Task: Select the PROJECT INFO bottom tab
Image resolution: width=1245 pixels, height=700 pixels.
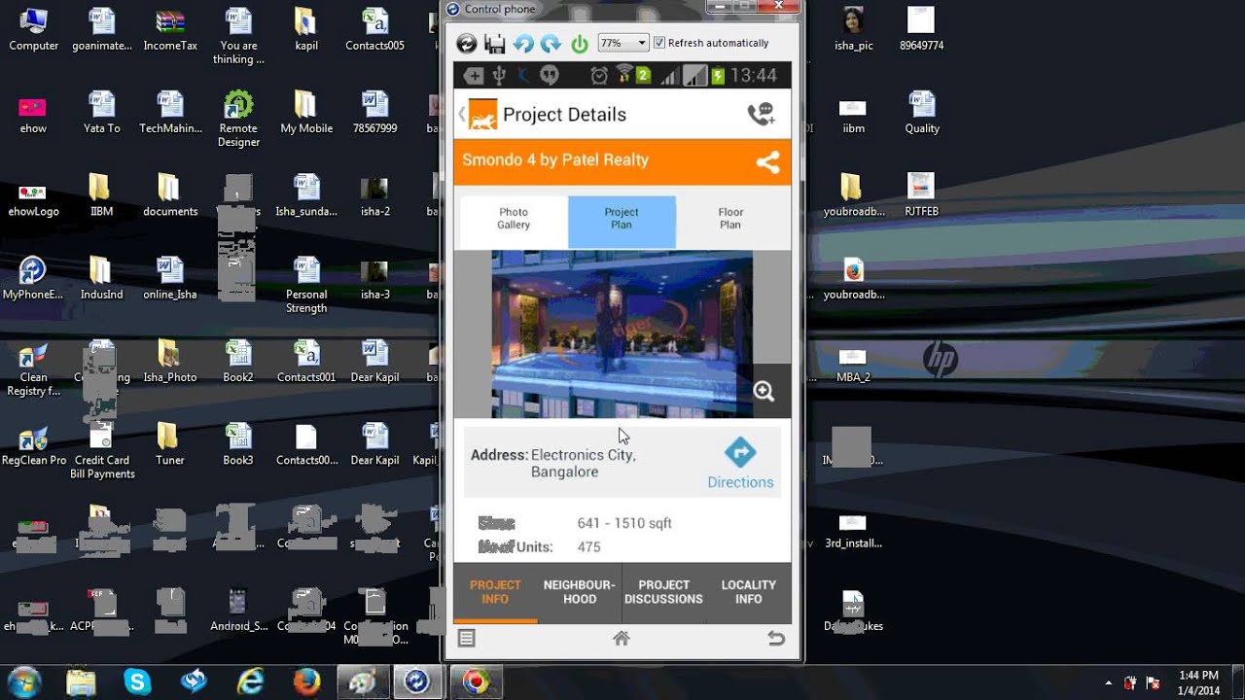Action: tap(495, 592)
